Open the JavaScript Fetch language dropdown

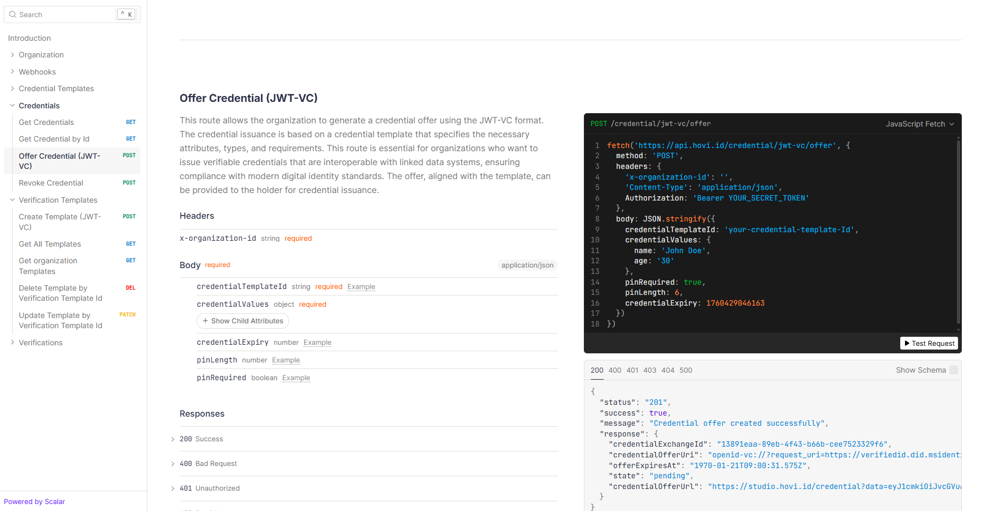919,124
